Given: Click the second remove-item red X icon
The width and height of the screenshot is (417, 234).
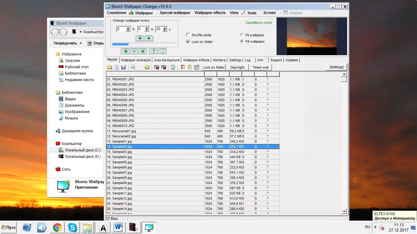Looking at the screenshot, I should (164, 67).
